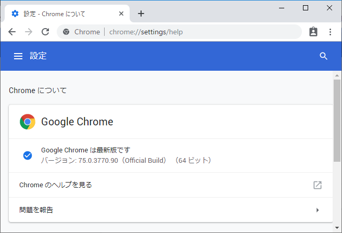This screenshot has width=342, height=233.
Task: Click the Google Chrome heading text
Action: tap(77, 122)
